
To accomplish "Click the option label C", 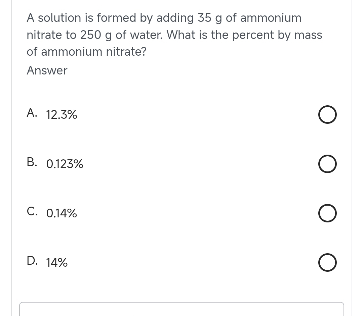I will click(x=32, y=212).
